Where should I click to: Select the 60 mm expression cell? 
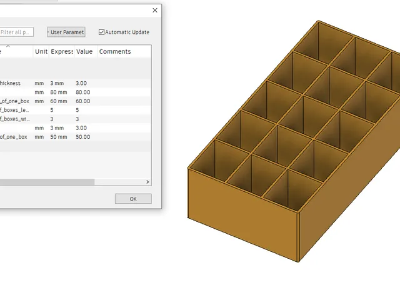coord(59,101)
